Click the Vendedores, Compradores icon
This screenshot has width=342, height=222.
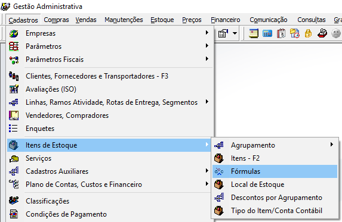click(x=14, y=115)
